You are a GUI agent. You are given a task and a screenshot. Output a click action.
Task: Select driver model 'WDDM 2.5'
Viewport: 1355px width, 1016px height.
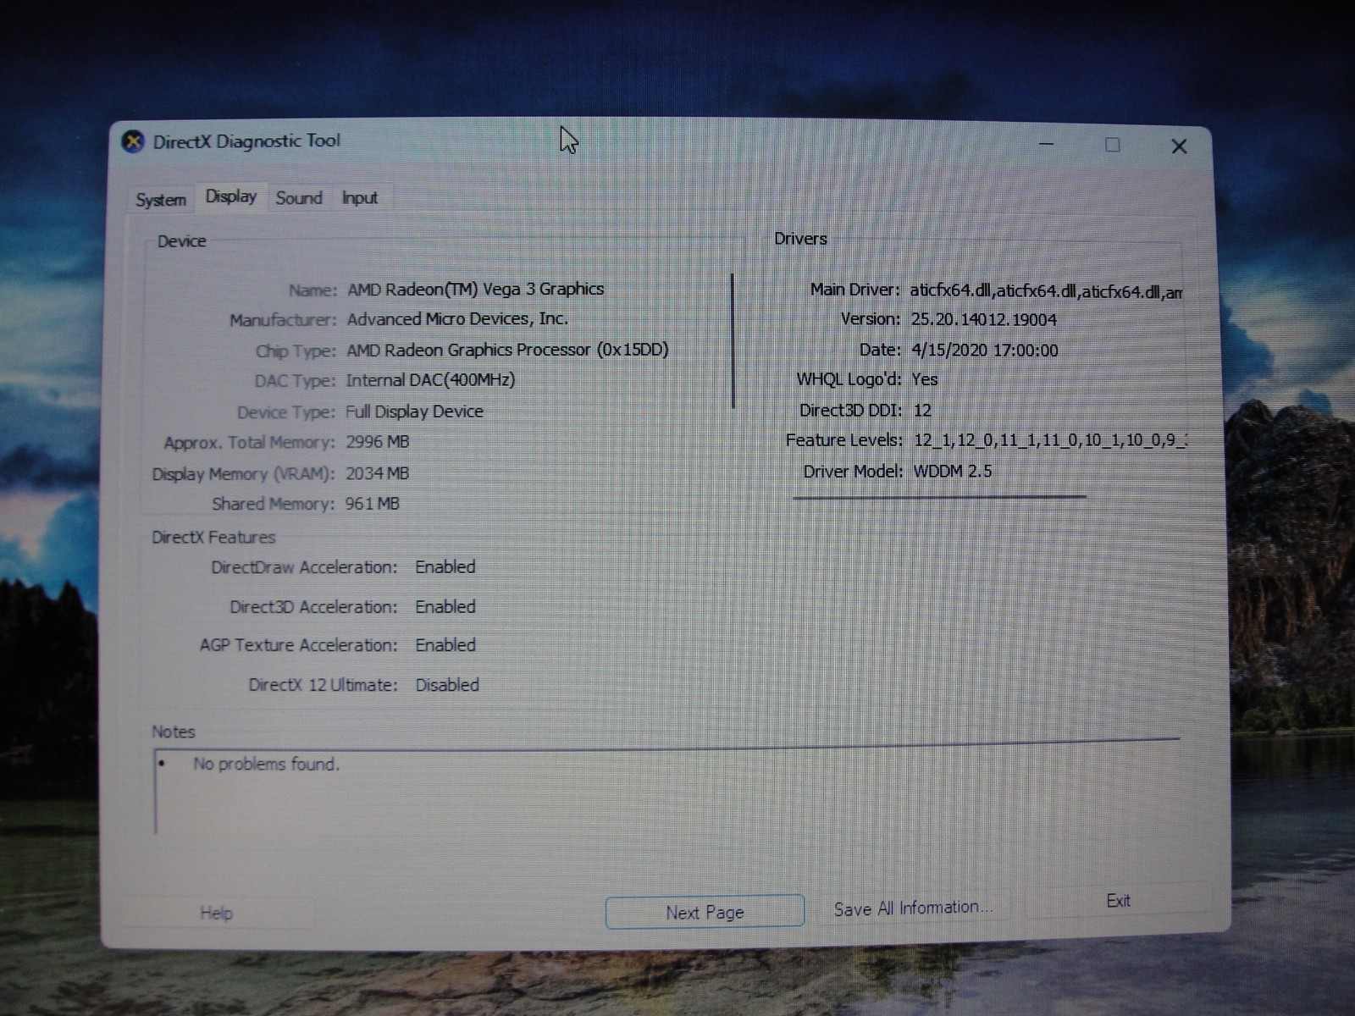coord(952,471)
